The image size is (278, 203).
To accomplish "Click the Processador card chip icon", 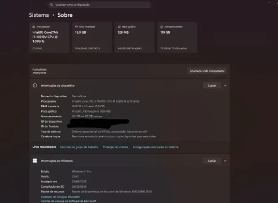I will click(34, 27).
